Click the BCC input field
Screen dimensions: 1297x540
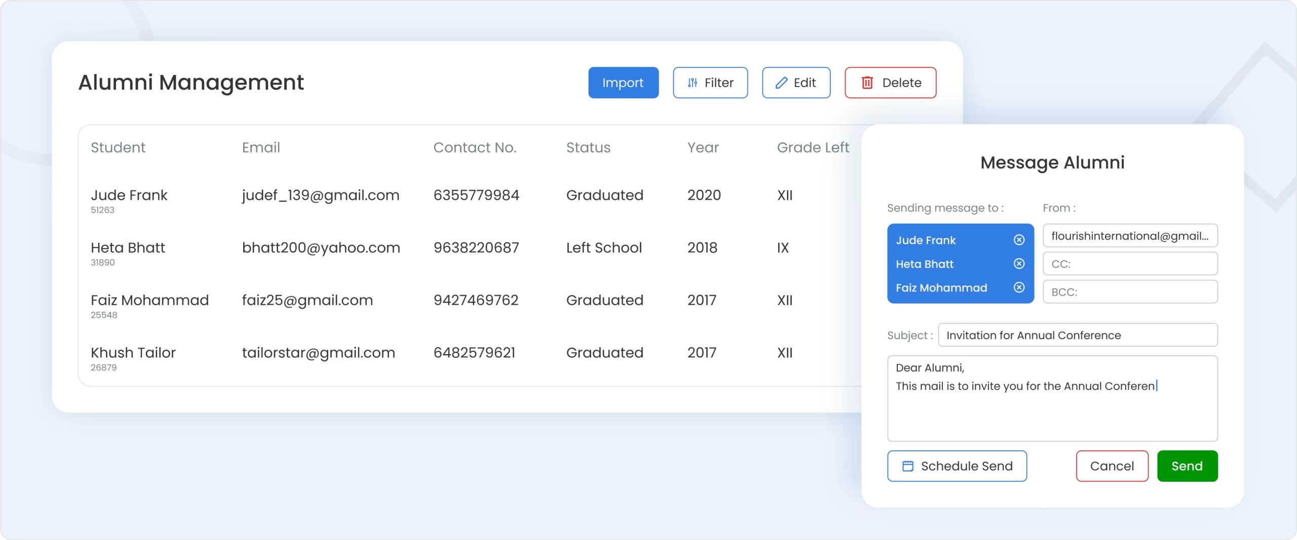coord(1130,292)
